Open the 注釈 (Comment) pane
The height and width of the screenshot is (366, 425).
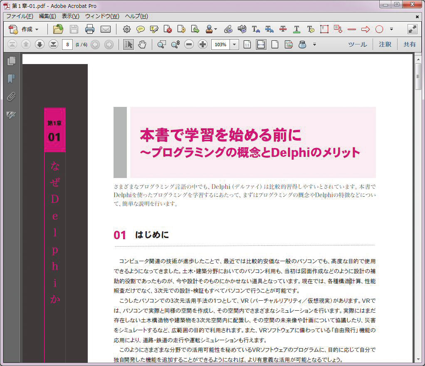click(x=385, y=45)
